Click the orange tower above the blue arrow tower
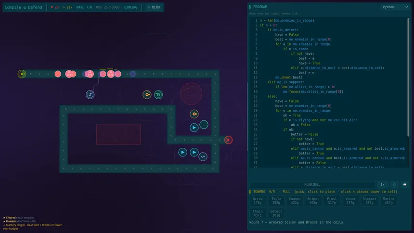414x233 pixels. [194, 114]
